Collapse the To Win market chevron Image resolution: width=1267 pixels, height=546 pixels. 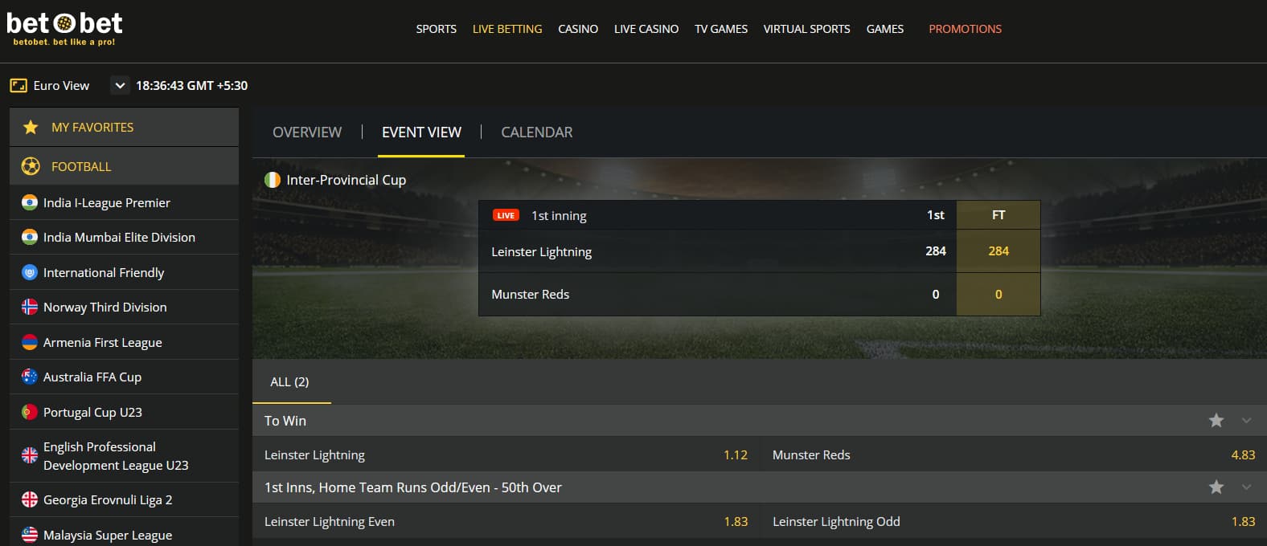(1246, 420)
